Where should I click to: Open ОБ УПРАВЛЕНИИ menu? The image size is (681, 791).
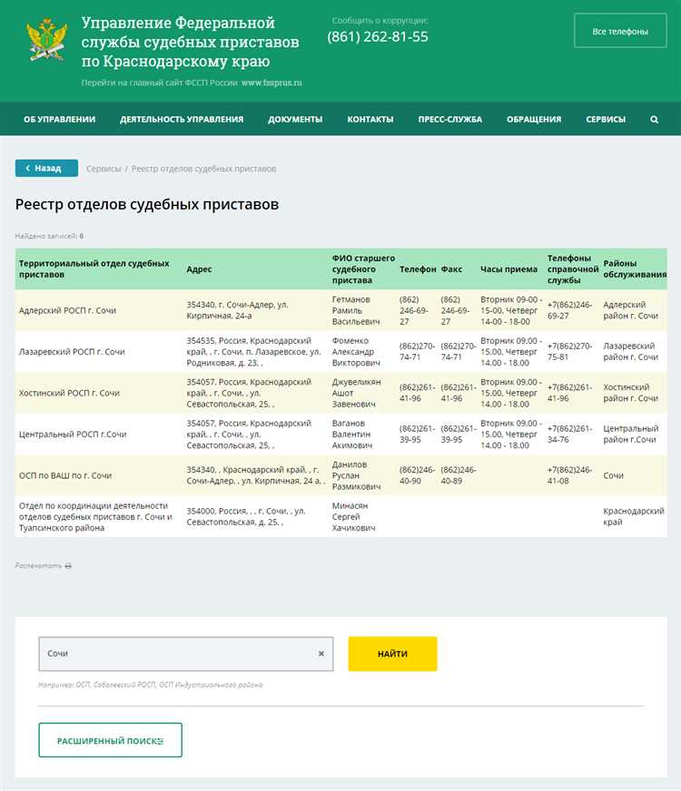click(x=59, y=119)
